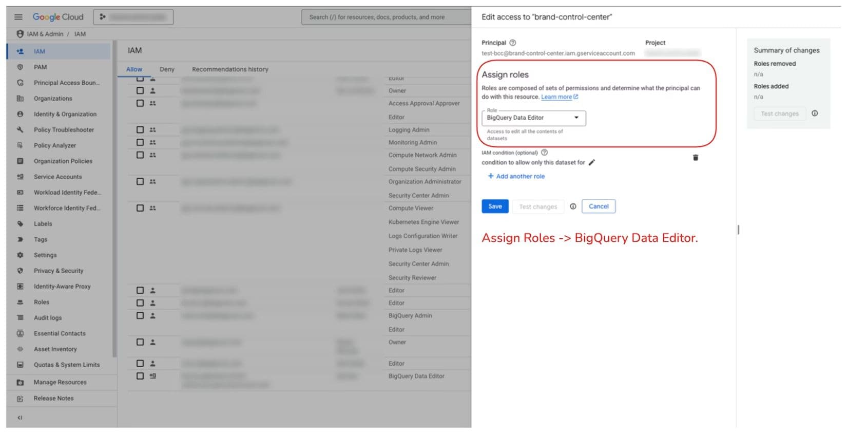Click info icon in Summary of changes
Image resolution: width=847 pixels, height=434 pixels.
[815, 114]
